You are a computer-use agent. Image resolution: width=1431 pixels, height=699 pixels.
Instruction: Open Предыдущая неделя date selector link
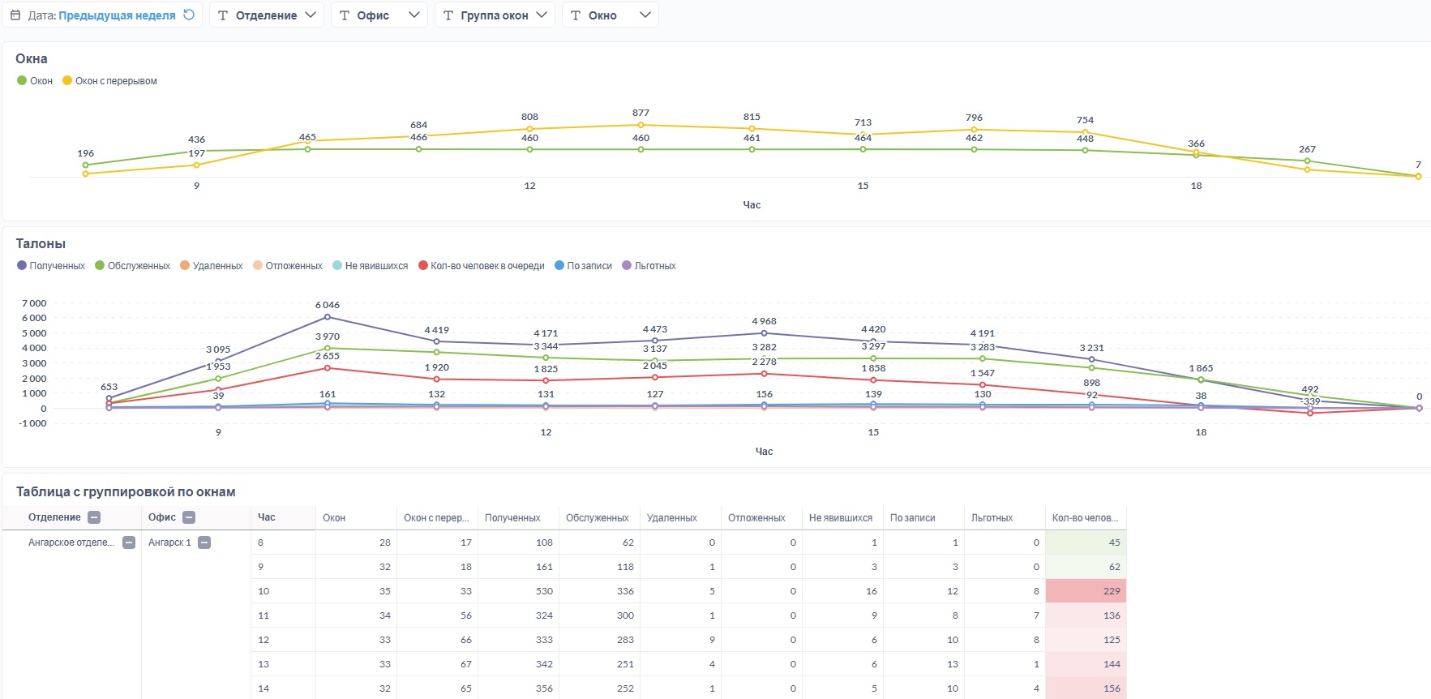[117, 15]
